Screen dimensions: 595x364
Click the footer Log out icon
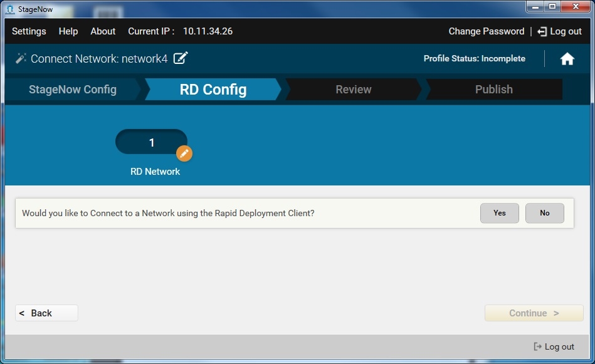point(537,346)
